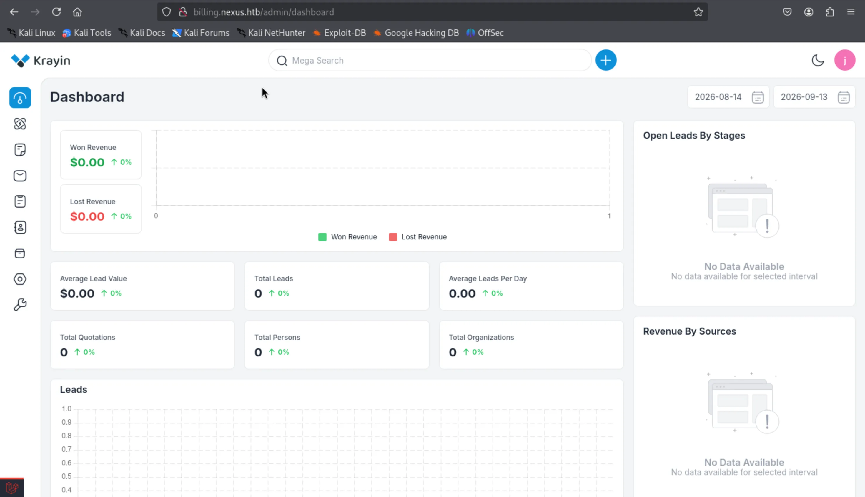Open the Mail sidebar icon
The height and width of the screenshot is (497, 865).
tap(20, 176)
